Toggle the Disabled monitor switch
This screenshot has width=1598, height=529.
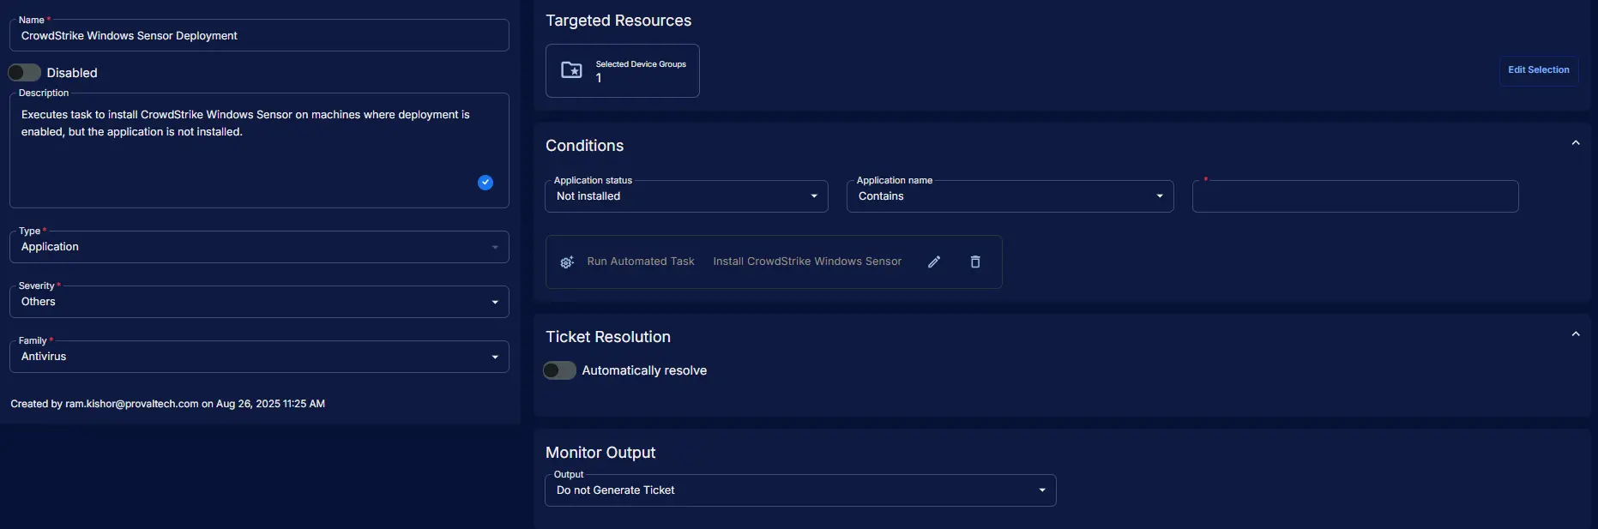pos(25,73)
